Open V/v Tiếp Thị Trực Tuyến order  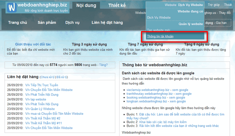coord(41,85)
